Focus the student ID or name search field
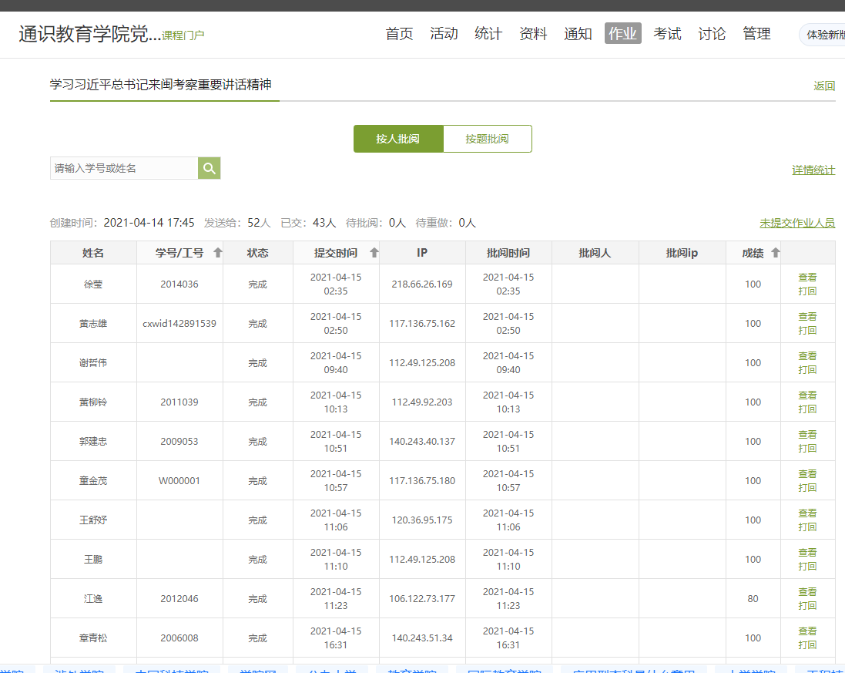 [124, 168]
